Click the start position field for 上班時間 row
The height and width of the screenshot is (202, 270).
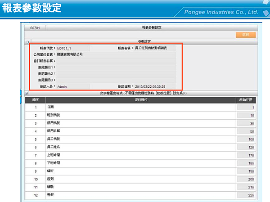click(246, 155)
